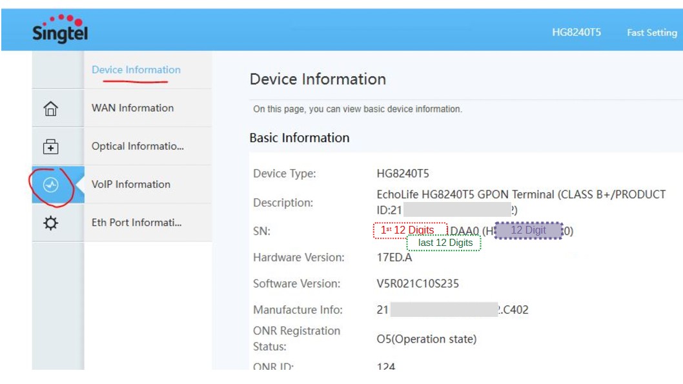Click the SN label
The height and width of the screenshot is (384, 683).
262,231
